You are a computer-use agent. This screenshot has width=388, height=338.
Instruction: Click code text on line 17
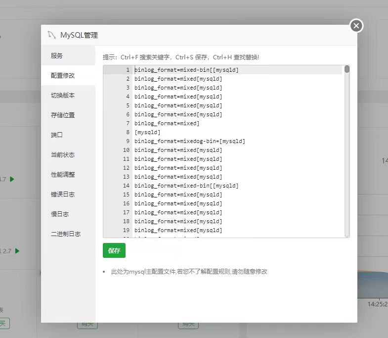(x=178, y=213)
